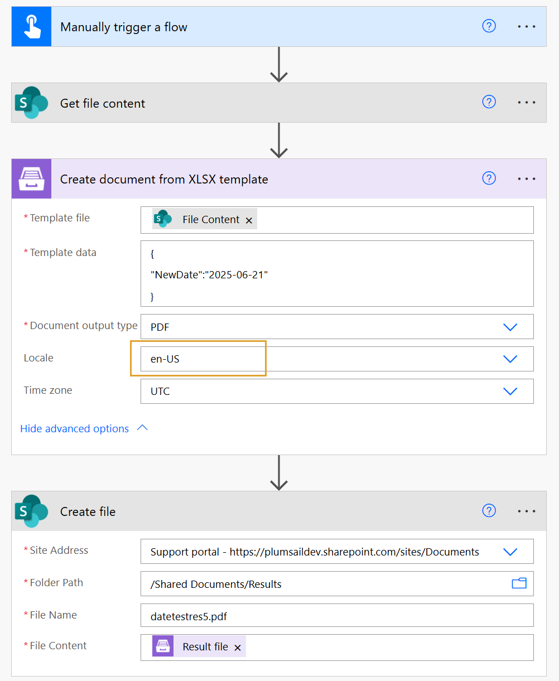Open help for Get file content step
The height and width of the screenshot is (681, 559).
489,102
